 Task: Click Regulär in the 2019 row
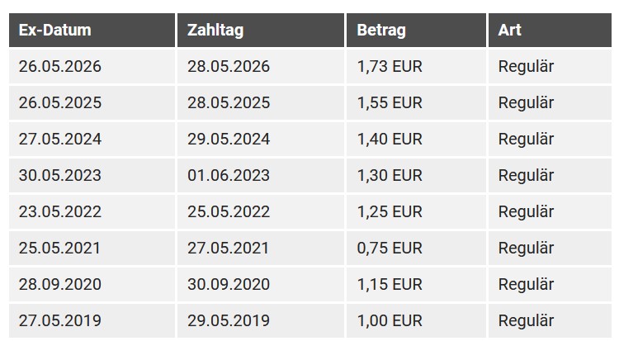526,321
